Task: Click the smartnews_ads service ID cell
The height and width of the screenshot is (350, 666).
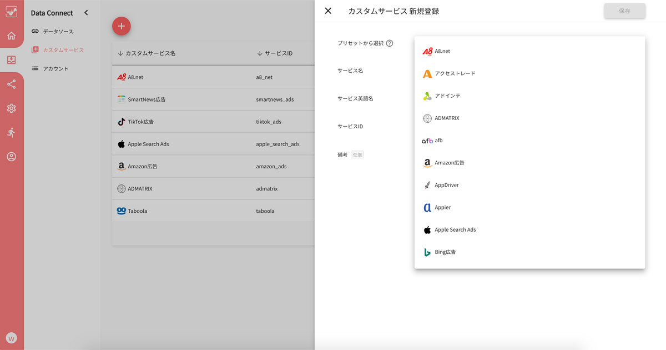Action: (275, 99)
